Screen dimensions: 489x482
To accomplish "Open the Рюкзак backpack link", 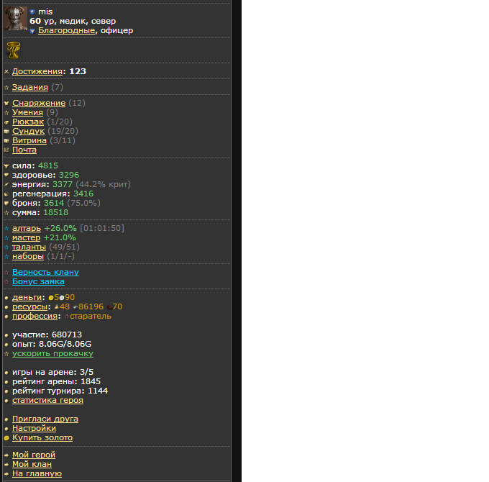I will [x=28, y=122].
